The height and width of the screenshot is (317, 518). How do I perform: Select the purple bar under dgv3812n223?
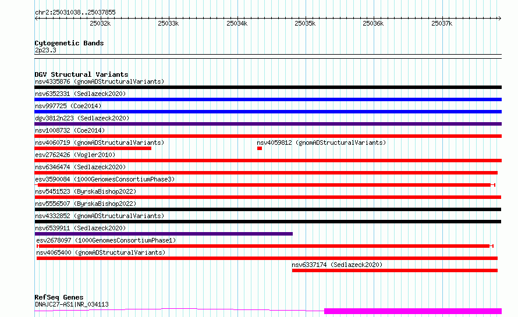268,124
